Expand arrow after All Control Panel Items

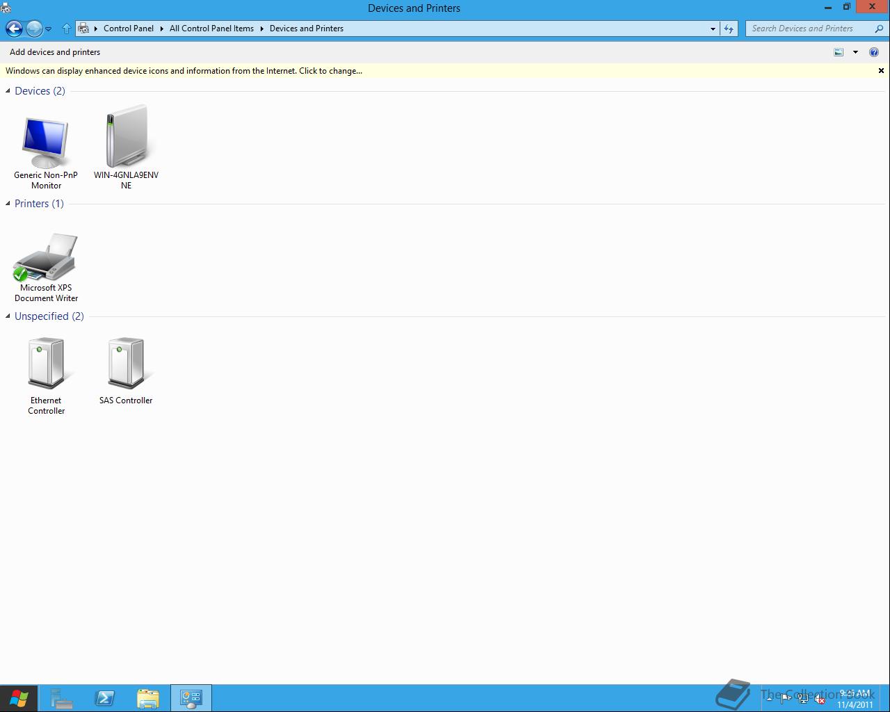[262, 29]
